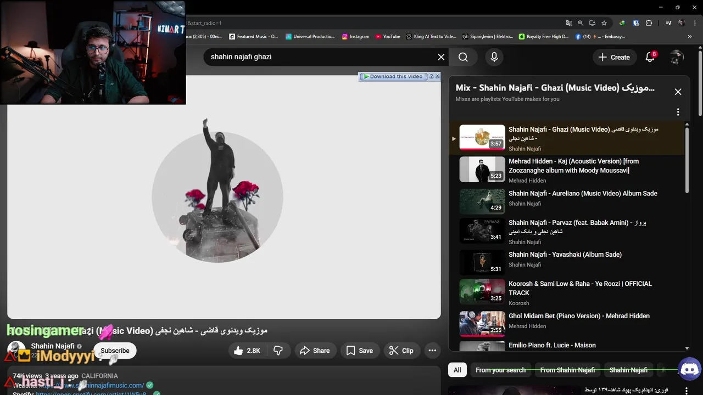Viewport: 703px width, 395px height.
Task: Select the Shahin Najafi chip
Action: (628, 370)
